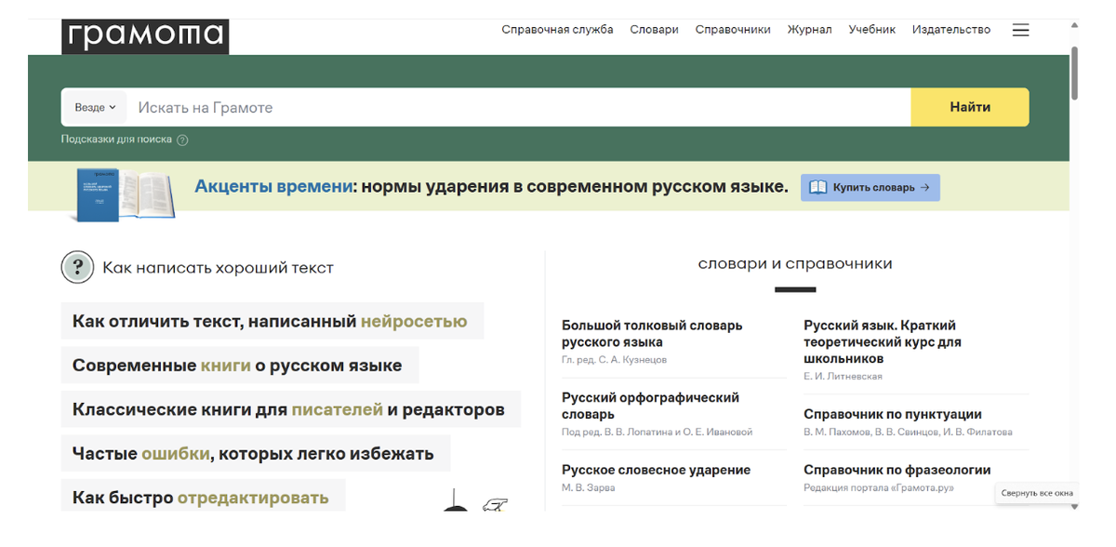Open Частые ошибки, которых легко избежать
This screenshot has height=547, width=1116.
[x=255, y=454]
